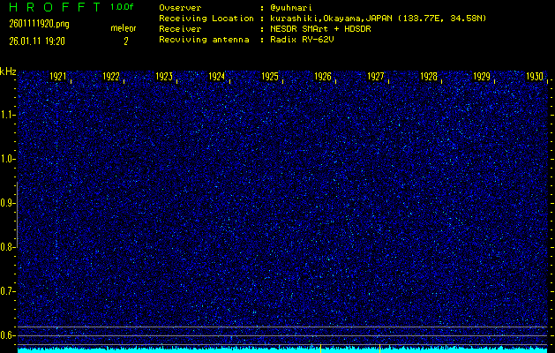555x353 pixels.
Task: Select the antenna value Radix RY-62V
Action: tap(302, 40)
